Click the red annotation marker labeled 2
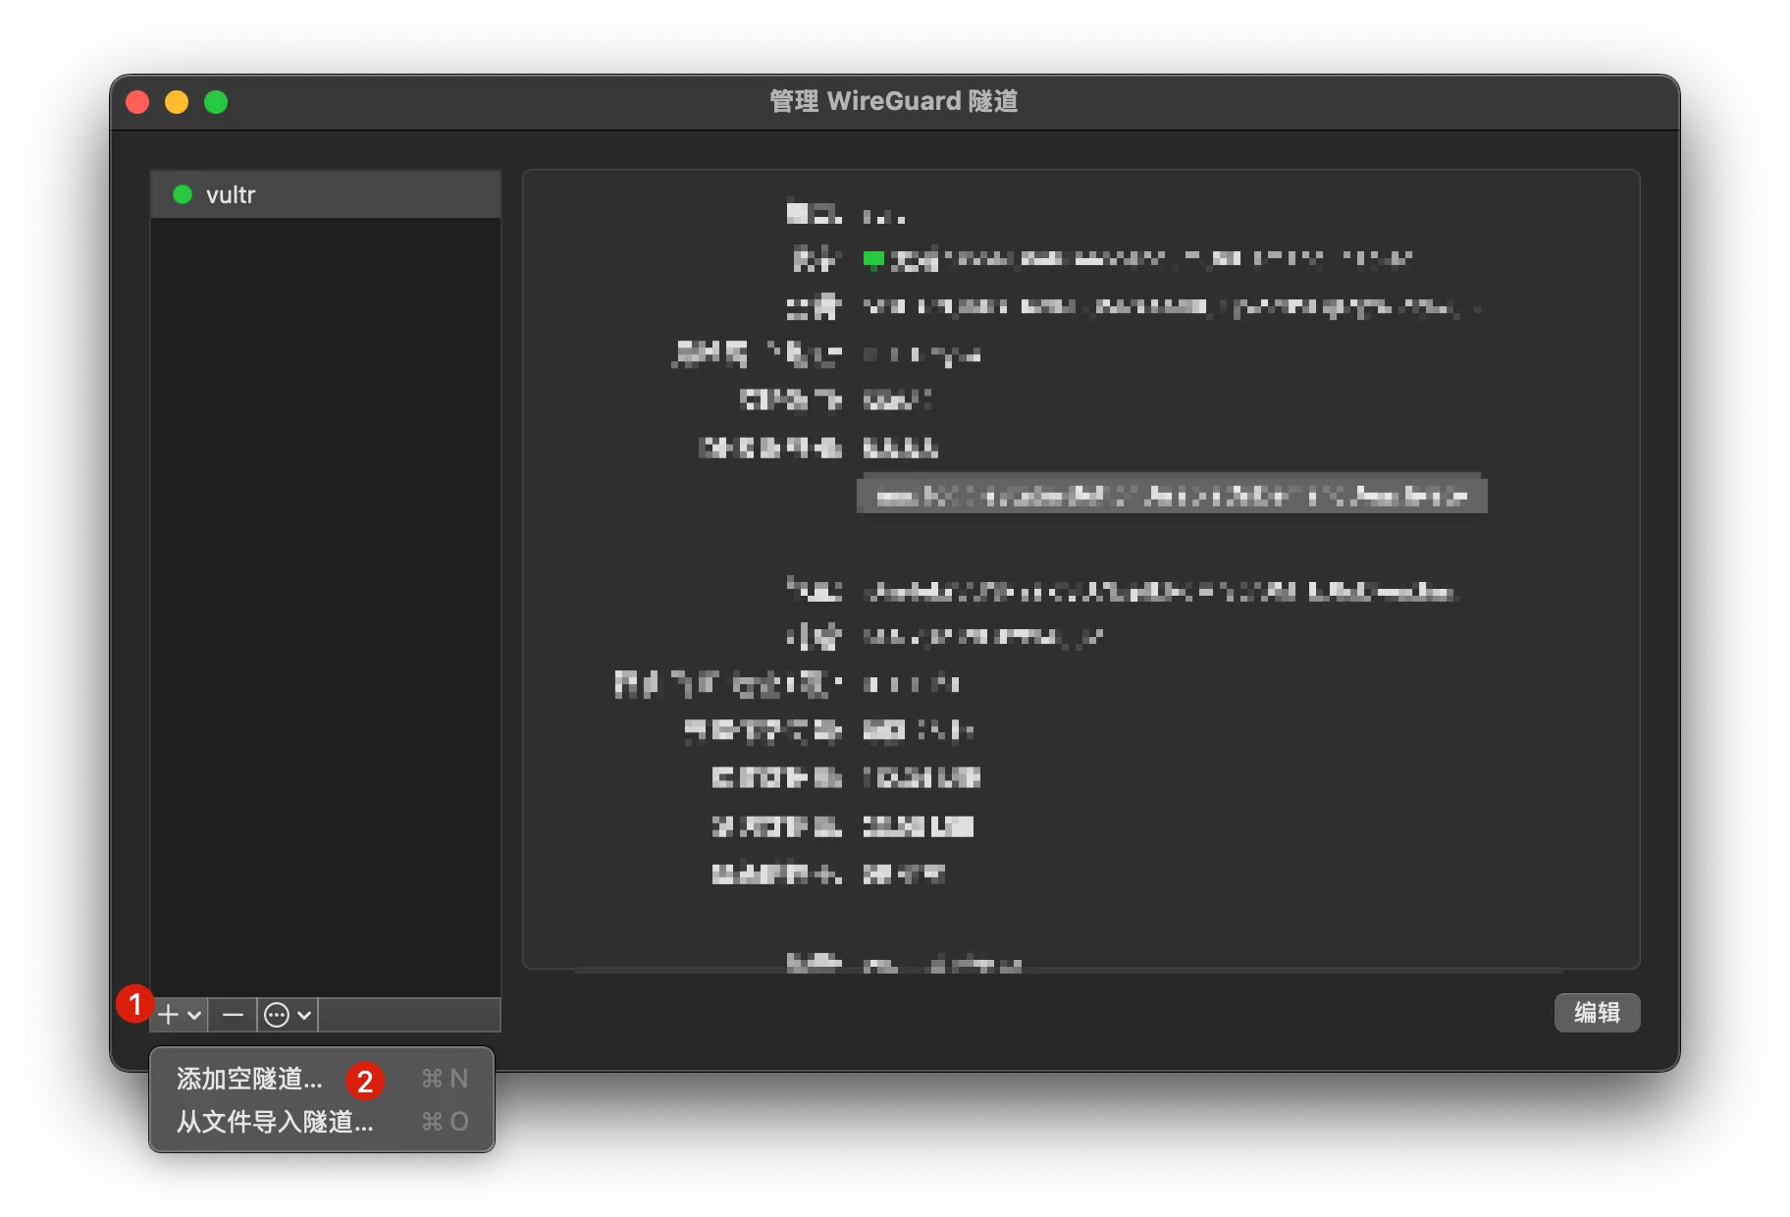Screen dimensions: 1790x1217 (x=367, y=1081)
